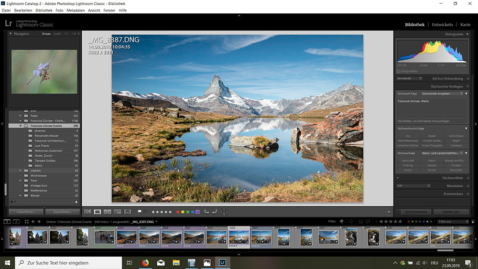Screen dimensions: 478x269
Task: Switch to grid view in the toolbar
Action: coord(87,212)
